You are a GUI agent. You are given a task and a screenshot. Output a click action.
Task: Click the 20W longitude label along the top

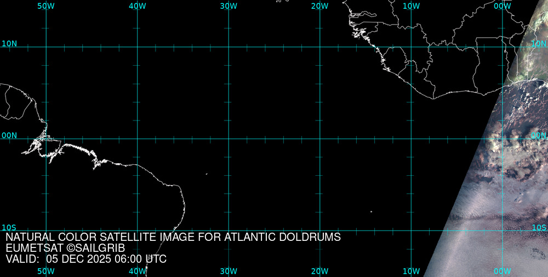click(x=319, y=6)
